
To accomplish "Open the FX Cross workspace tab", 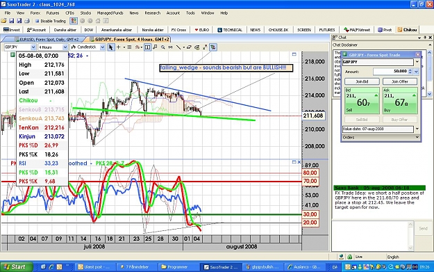I will point(178,30).
